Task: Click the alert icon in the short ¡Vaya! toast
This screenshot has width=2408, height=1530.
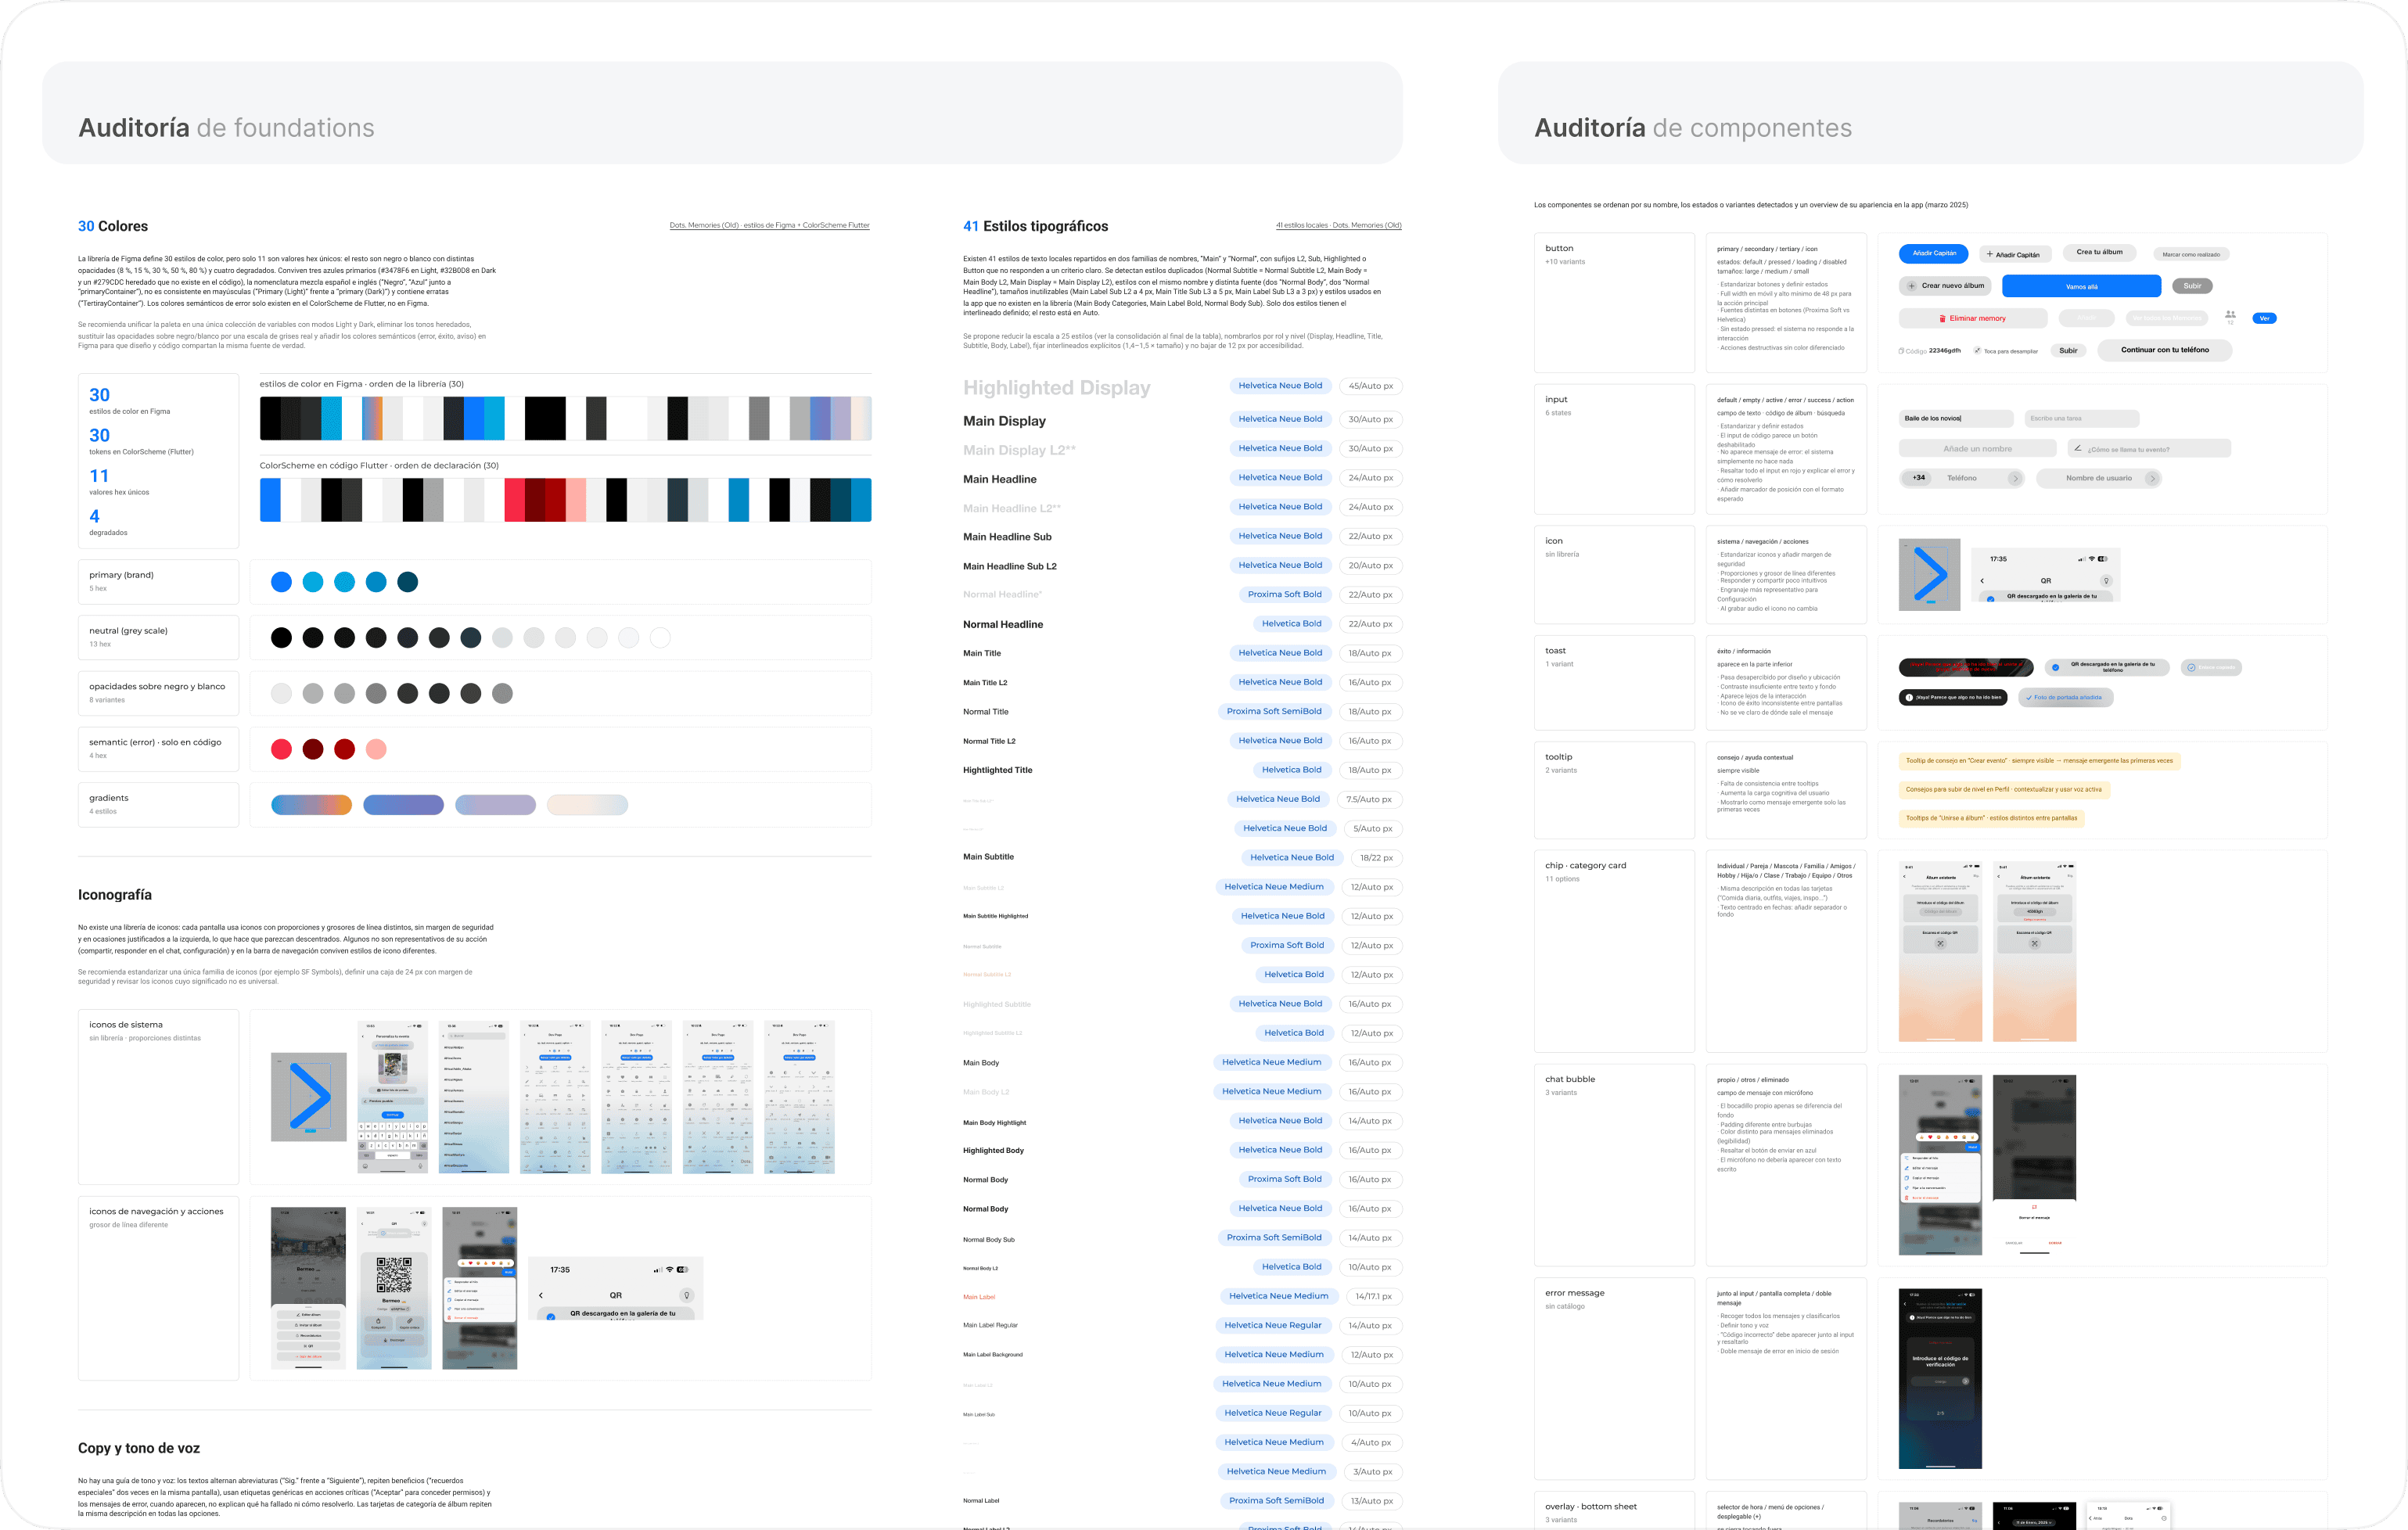Action: 1909,697
